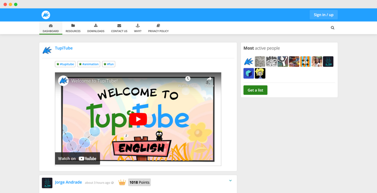
Task: Click the 'Most active people' heading
Action: [262, 48]
